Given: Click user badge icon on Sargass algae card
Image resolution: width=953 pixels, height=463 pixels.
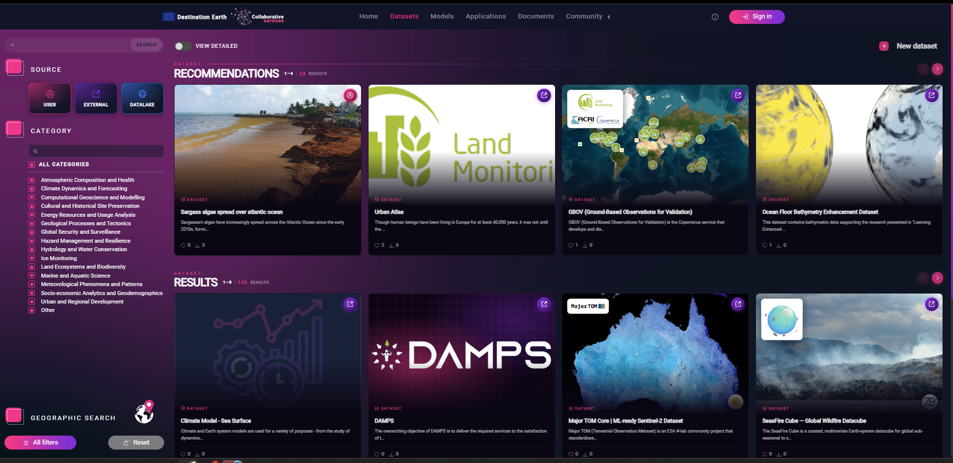Looking at the screenshot, I should 350,95.
